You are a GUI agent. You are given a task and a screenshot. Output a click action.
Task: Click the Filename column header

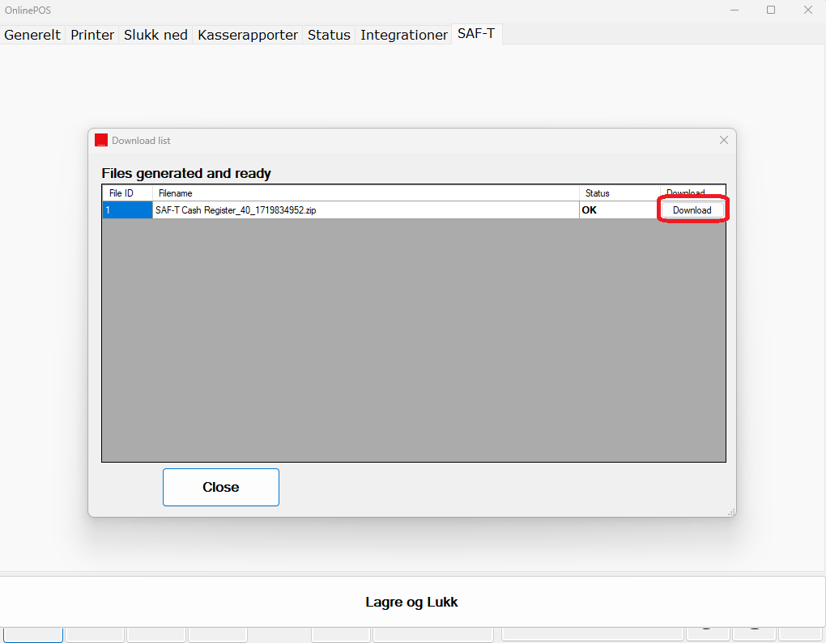point(365,193)
